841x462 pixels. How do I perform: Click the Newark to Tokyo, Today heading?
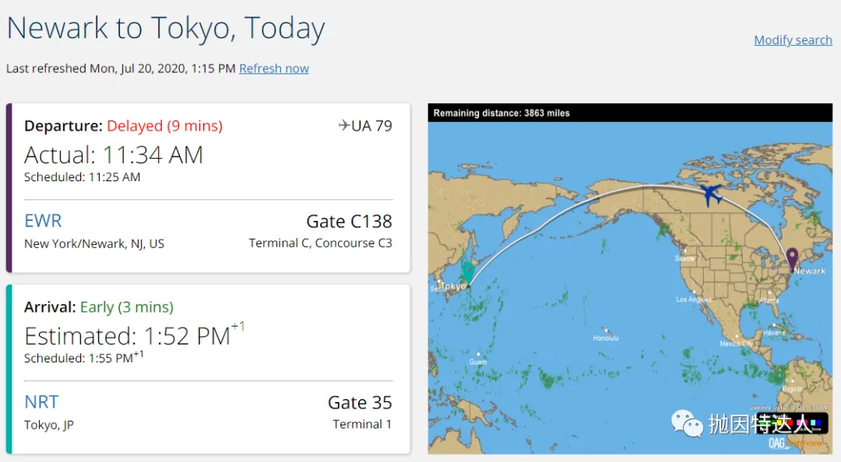point(166,28)
